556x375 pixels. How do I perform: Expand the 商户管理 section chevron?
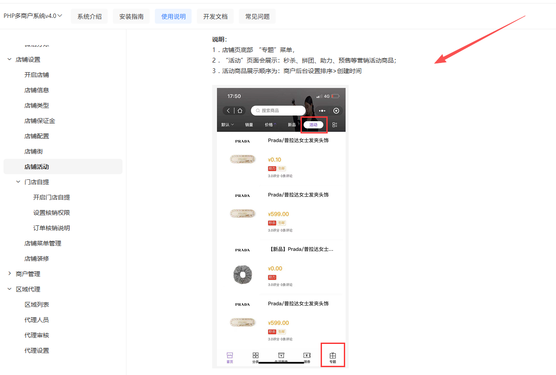pos(9,274)
